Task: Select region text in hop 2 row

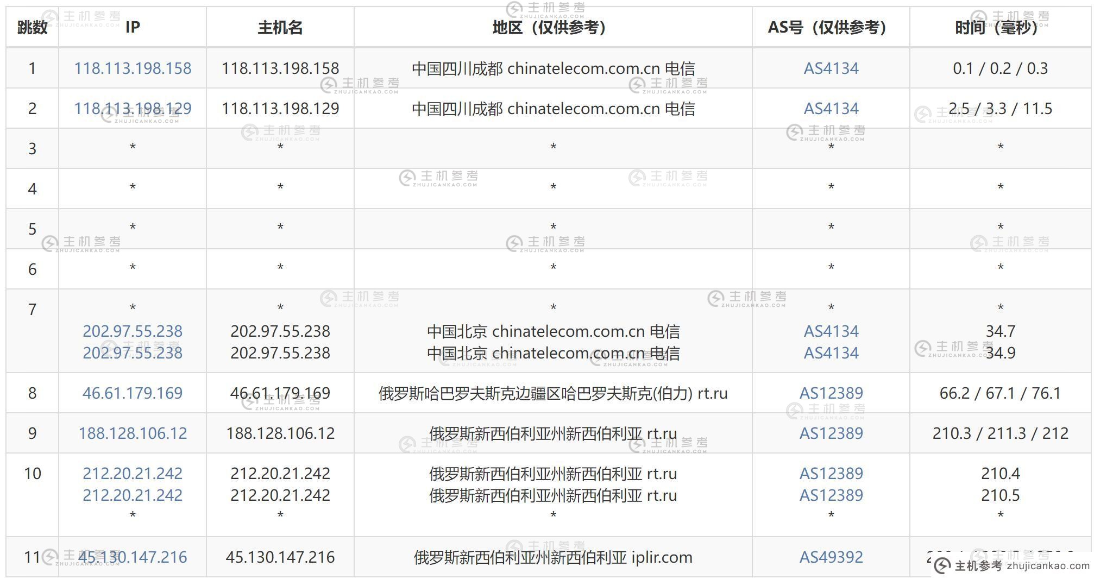Action: [x=553, y=109]
